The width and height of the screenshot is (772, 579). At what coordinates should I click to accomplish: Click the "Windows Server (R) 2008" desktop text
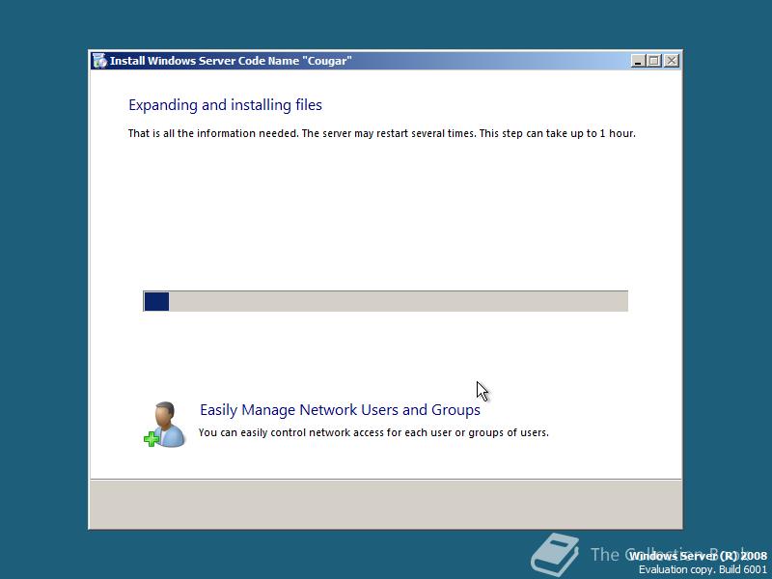click(698, 556)
